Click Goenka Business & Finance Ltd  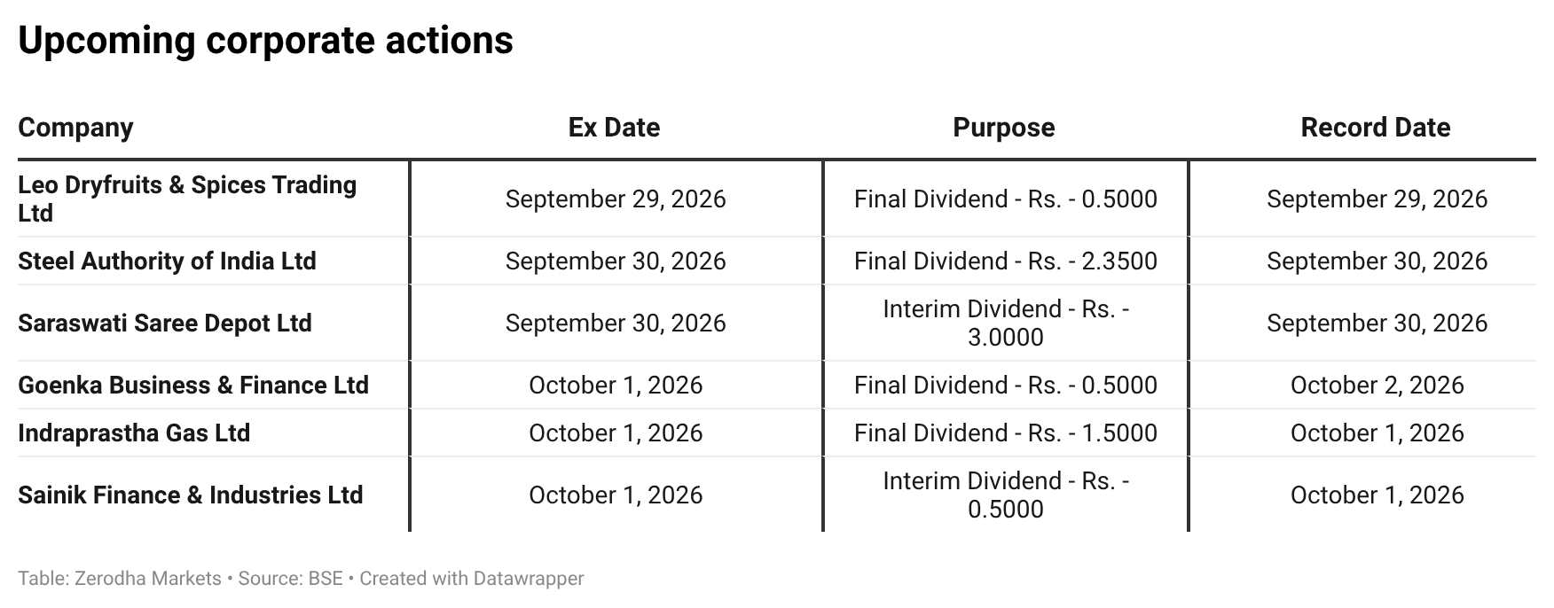[193, 385]
